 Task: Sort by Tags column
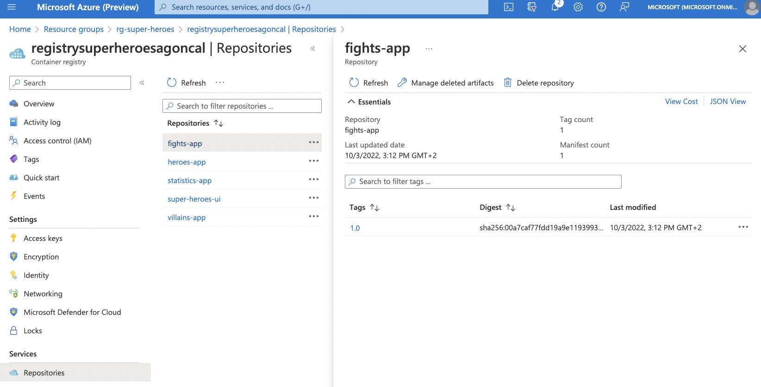coord(364,208)
